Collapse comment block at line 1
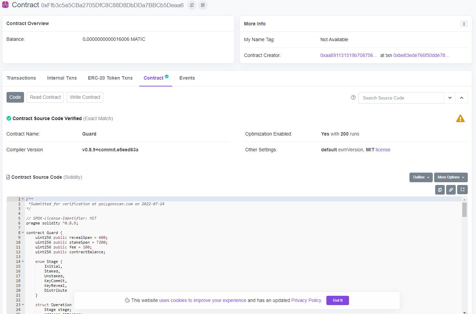Screen dimensions: 476x314 (x=23, y=199)
